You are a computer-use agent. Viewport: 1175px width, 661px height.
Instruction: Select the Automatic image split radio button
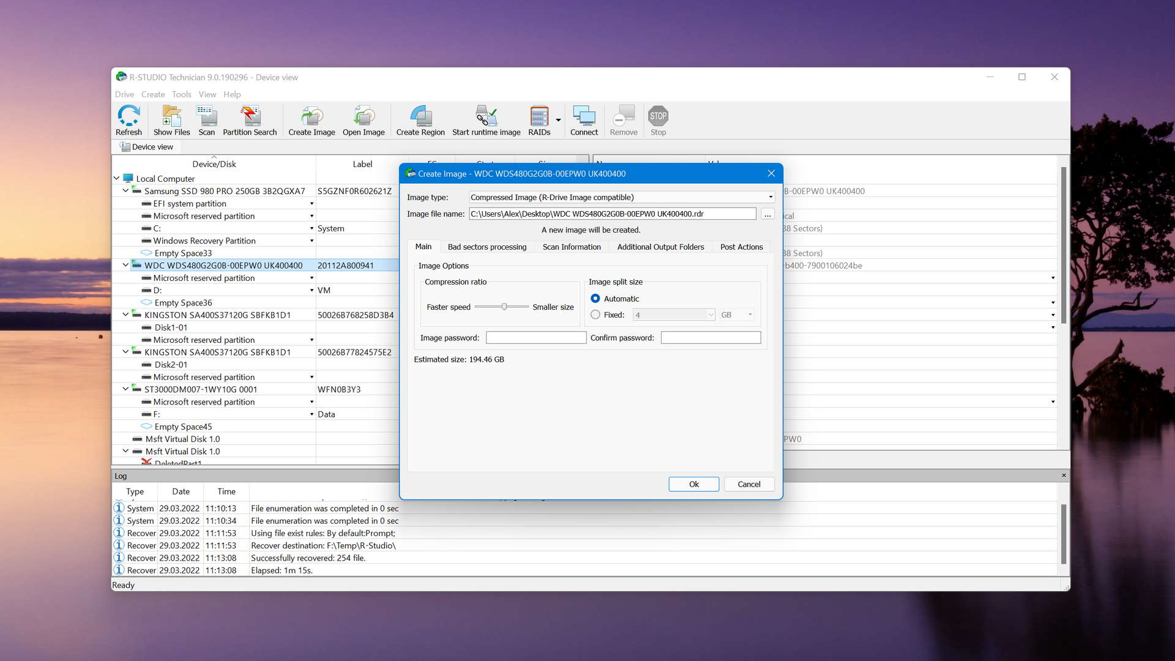tap(595, 298)
